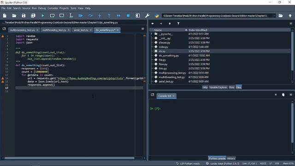Continue execution until next breakpoint
The width and height of the screenshot is (295, 166).
(x=118, y=16)
